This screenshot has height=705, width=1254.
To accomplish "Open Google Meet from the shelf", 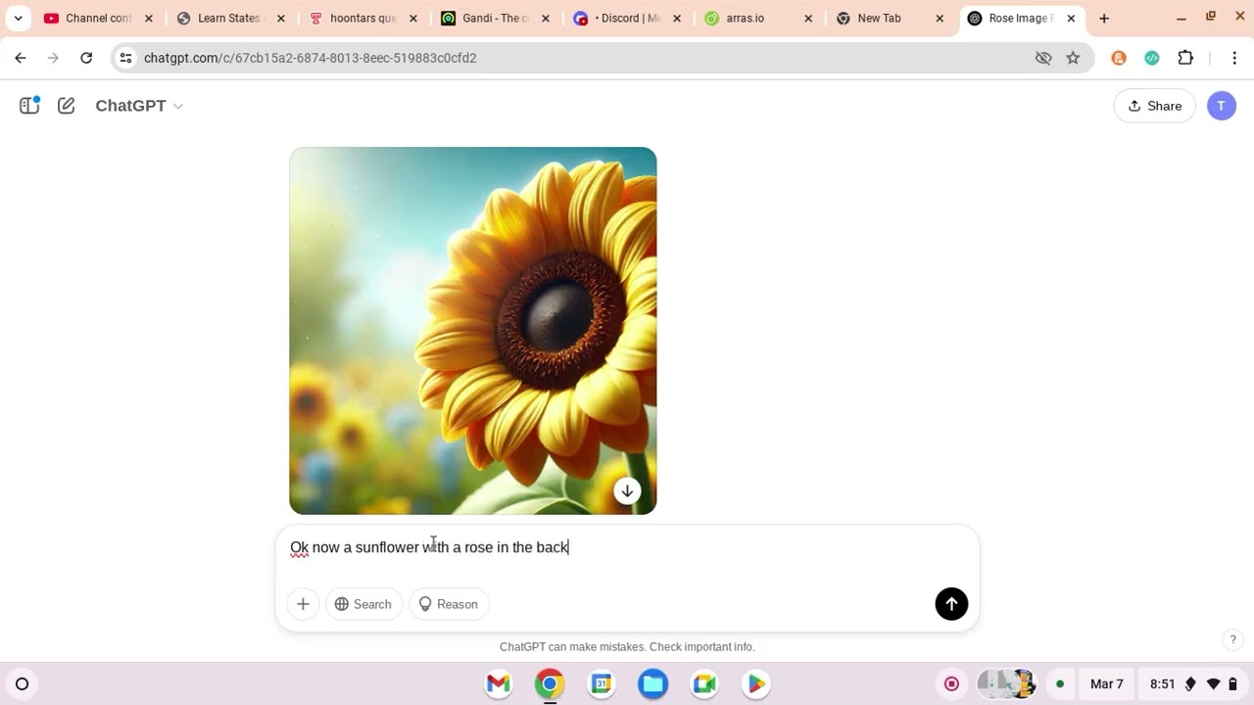I will point(704,683).
